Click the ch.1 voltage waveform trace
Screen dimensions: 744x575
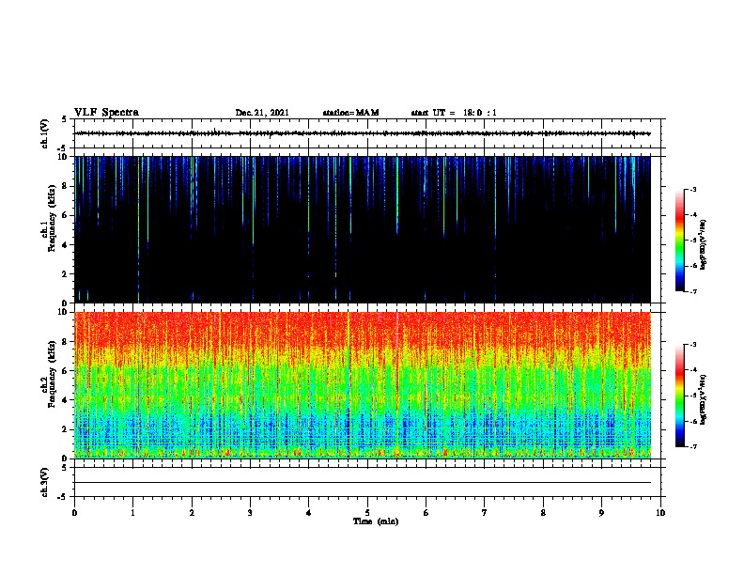(363, 133)
